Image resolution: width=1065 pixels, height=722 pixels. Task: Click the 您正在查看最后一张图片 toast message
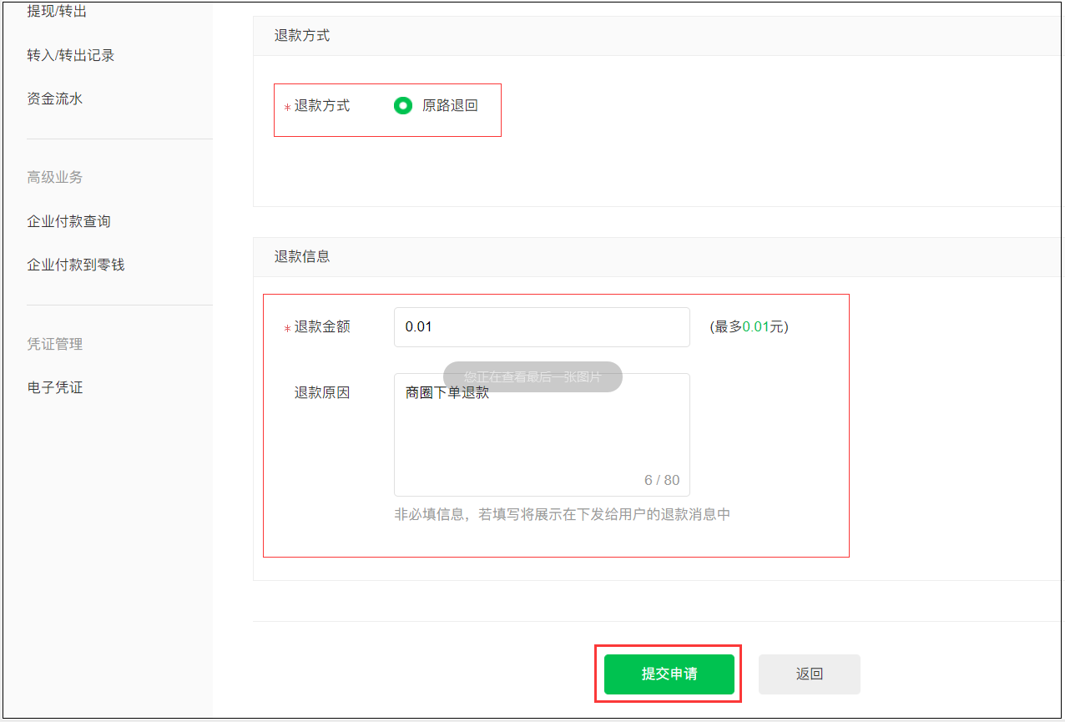(x=532, y=376)
